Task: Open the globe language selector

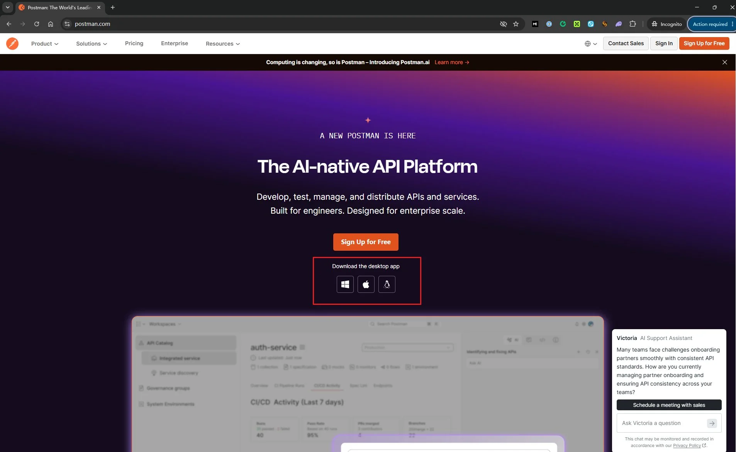Action: tap(591, 44)
